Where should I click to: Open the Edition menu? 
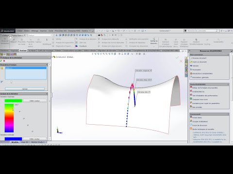click(x=27, y=31)
